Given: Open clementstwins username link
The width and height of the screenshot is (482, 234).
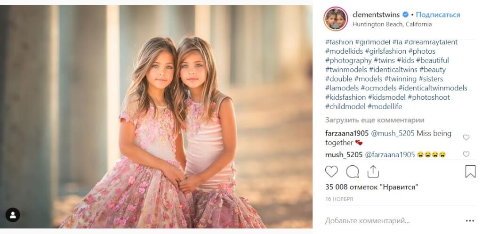Looking at the screenshot, I should 376,15.
